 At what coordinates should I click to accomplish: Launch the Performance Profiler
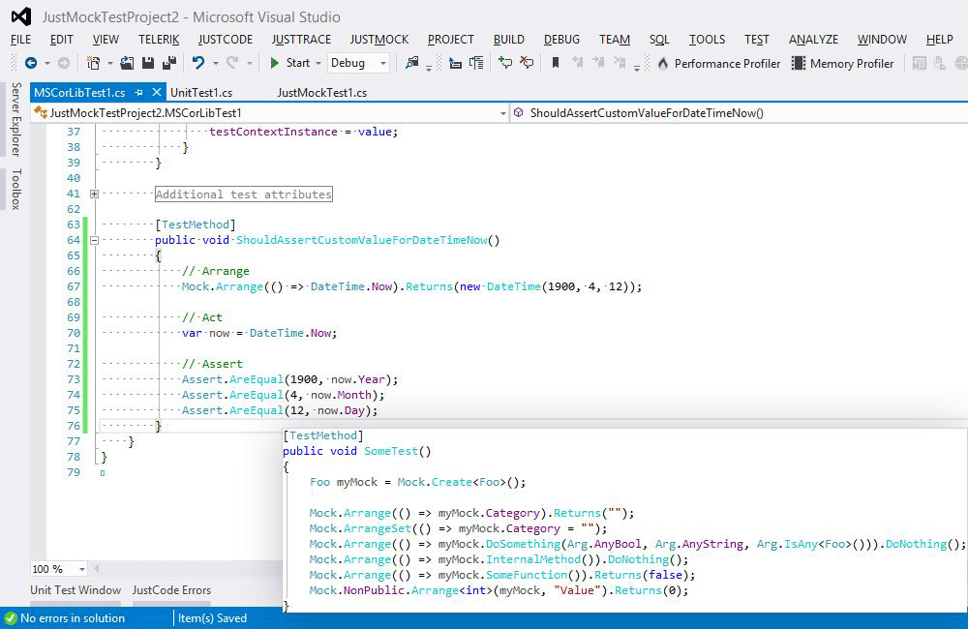[x=725, y=62]
